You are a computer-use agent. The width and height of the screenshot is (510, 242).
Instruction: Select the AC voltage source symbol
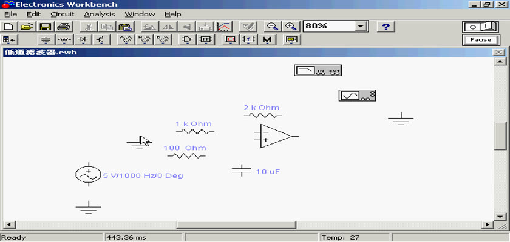89,175
